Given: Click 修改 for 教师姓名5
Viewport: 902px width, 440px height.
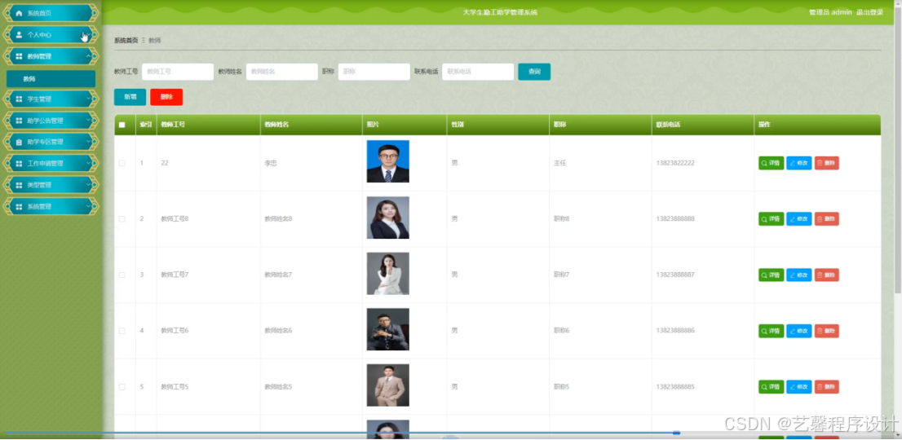Looking at the screenshot, I should click(x=799, y=386).
